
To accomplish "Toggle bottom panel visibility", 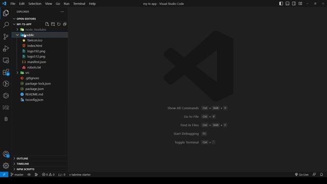I will pyautogui.click(x=287, y=4).
